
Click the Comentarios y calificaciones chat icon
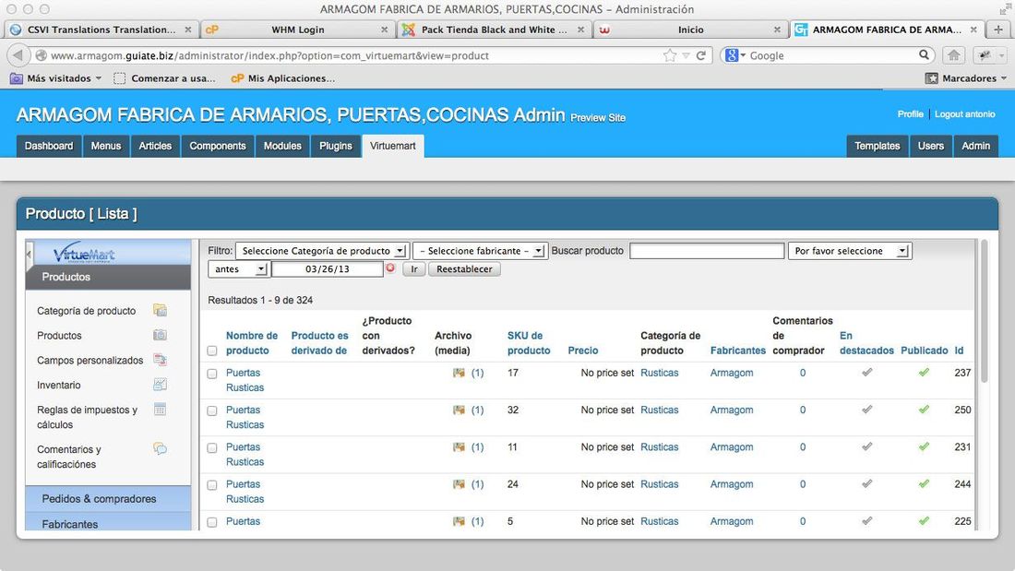click(160, 448)
